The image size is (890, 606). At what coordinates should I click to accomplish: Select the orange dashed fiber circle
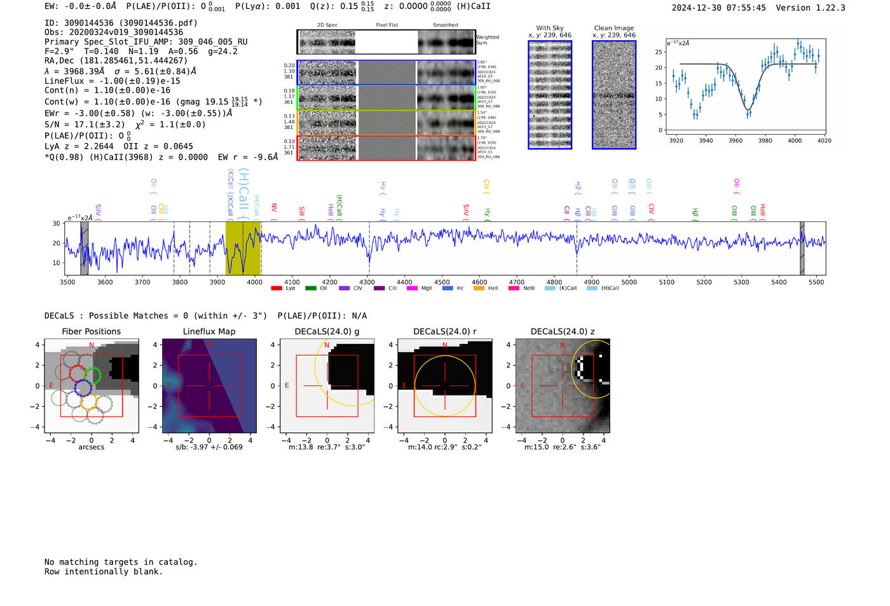pos(88,401)
